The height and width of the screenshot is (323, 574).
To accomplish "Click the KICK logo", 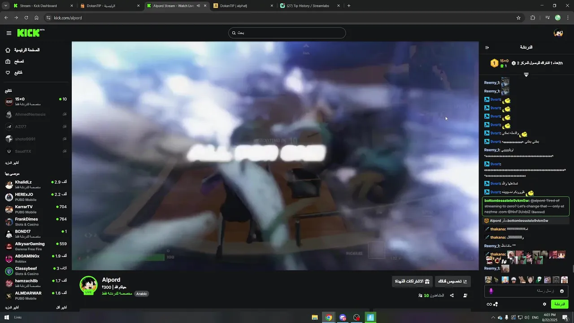I will [30, 33].
